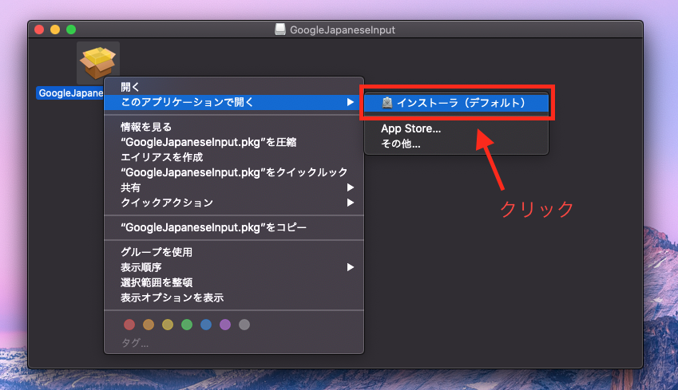Click the disk icon in the title bar

[x=280, y=30]
